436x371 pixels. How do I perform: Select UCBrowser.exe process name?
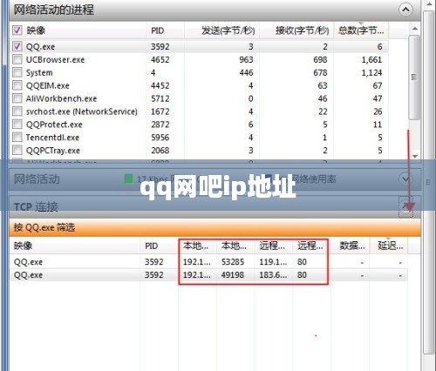[55, 59]
